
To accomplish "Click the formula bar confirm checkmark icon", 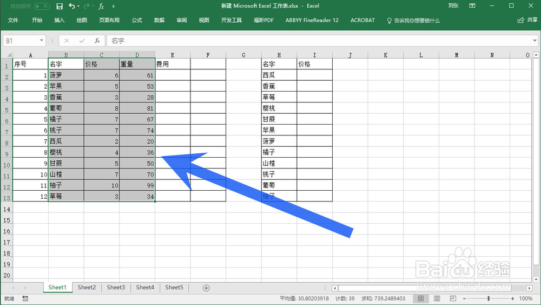I will (82, 41).
